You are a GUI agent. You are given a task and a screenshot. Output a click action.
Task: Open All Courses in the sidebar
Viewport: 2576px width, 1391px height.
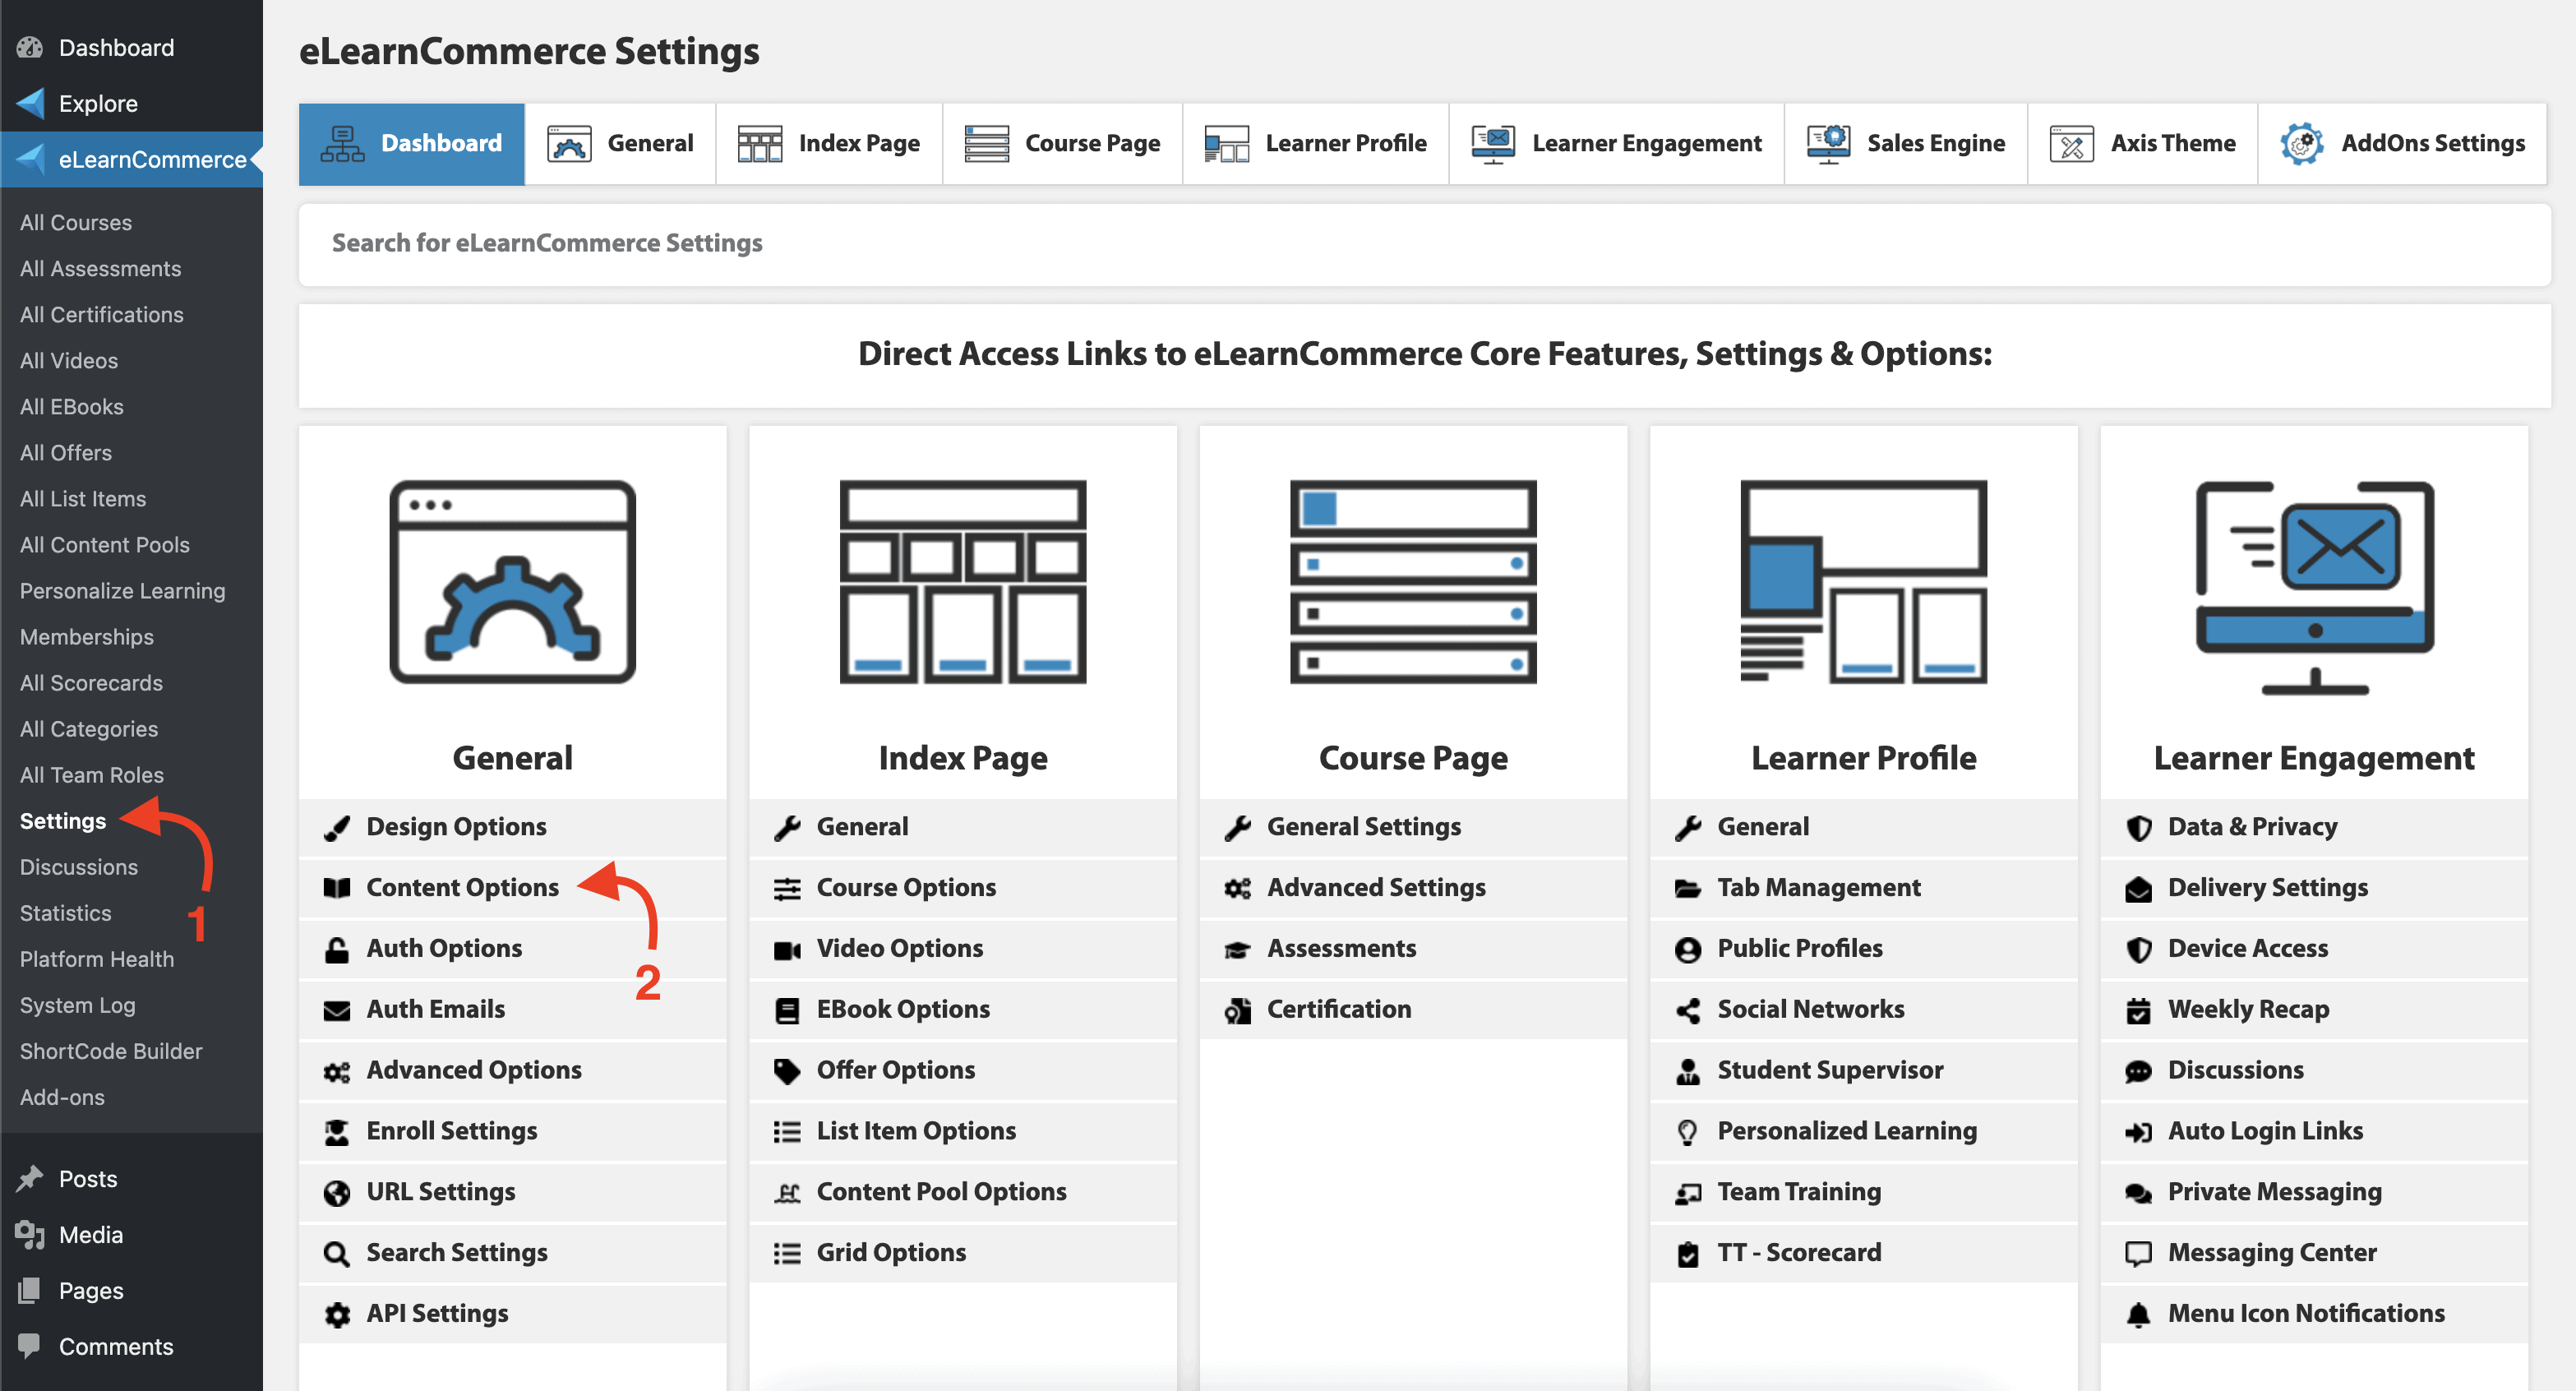(76, 222)
